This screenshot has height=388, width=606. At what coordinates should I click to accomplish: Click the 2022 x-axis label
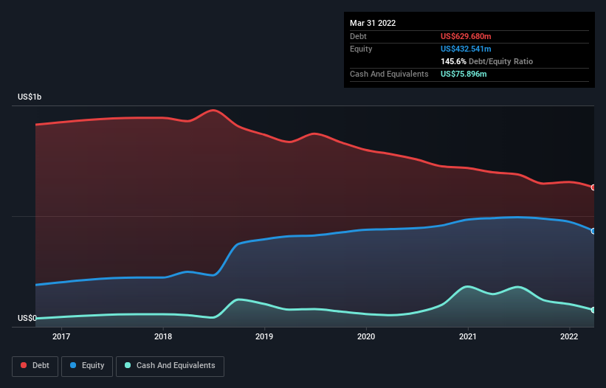pyautogui.click(x=569, y=336)
